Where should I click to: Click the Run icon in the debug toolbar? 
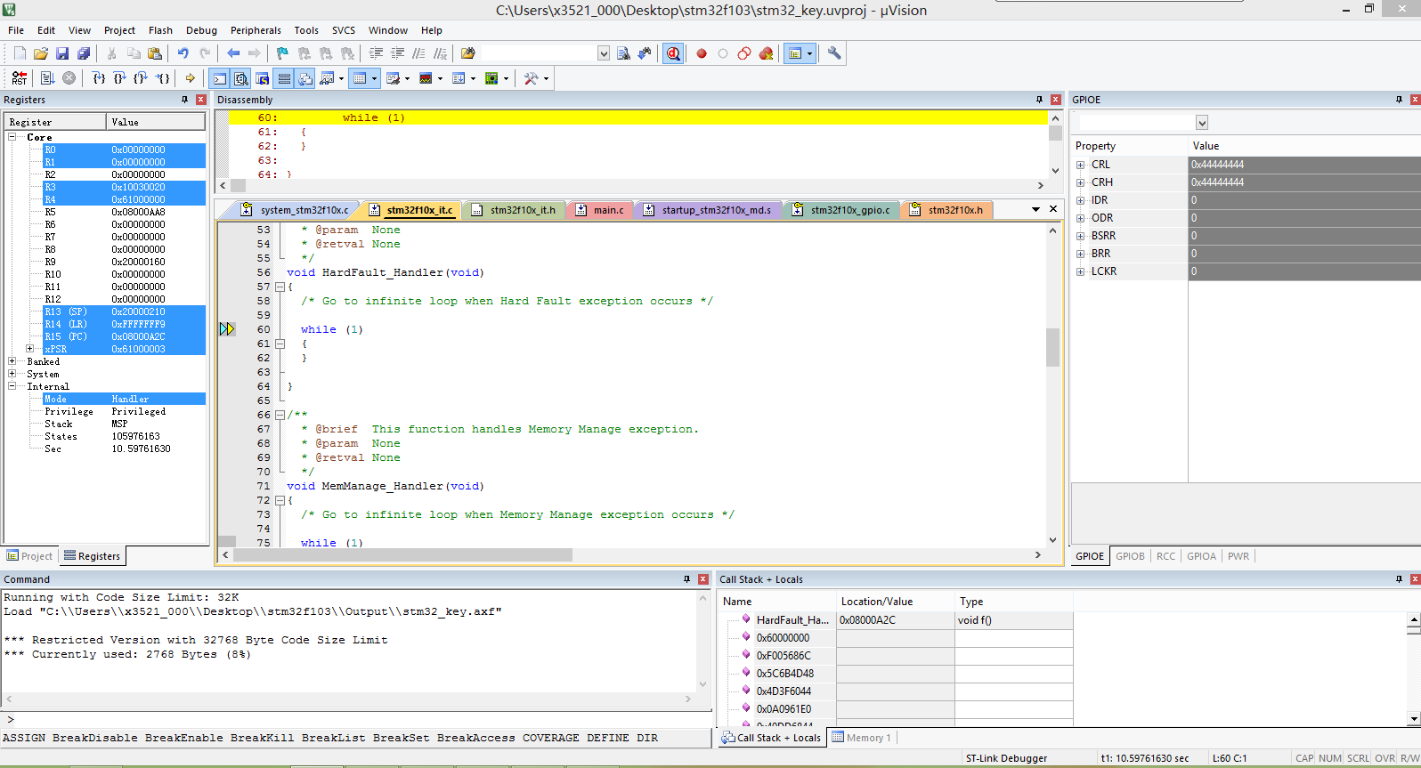[x=48, y=78]
